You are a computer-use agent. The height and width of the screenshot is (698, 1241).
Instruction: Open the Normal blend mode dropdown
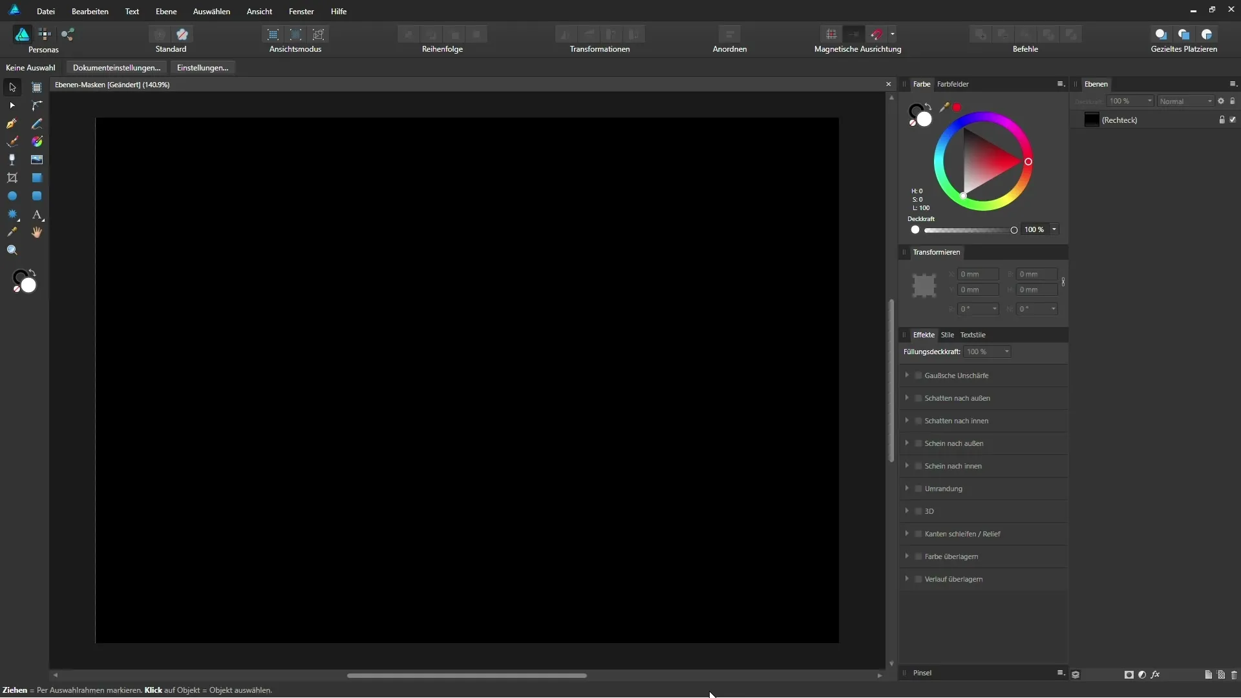(x=1185, y=101)
